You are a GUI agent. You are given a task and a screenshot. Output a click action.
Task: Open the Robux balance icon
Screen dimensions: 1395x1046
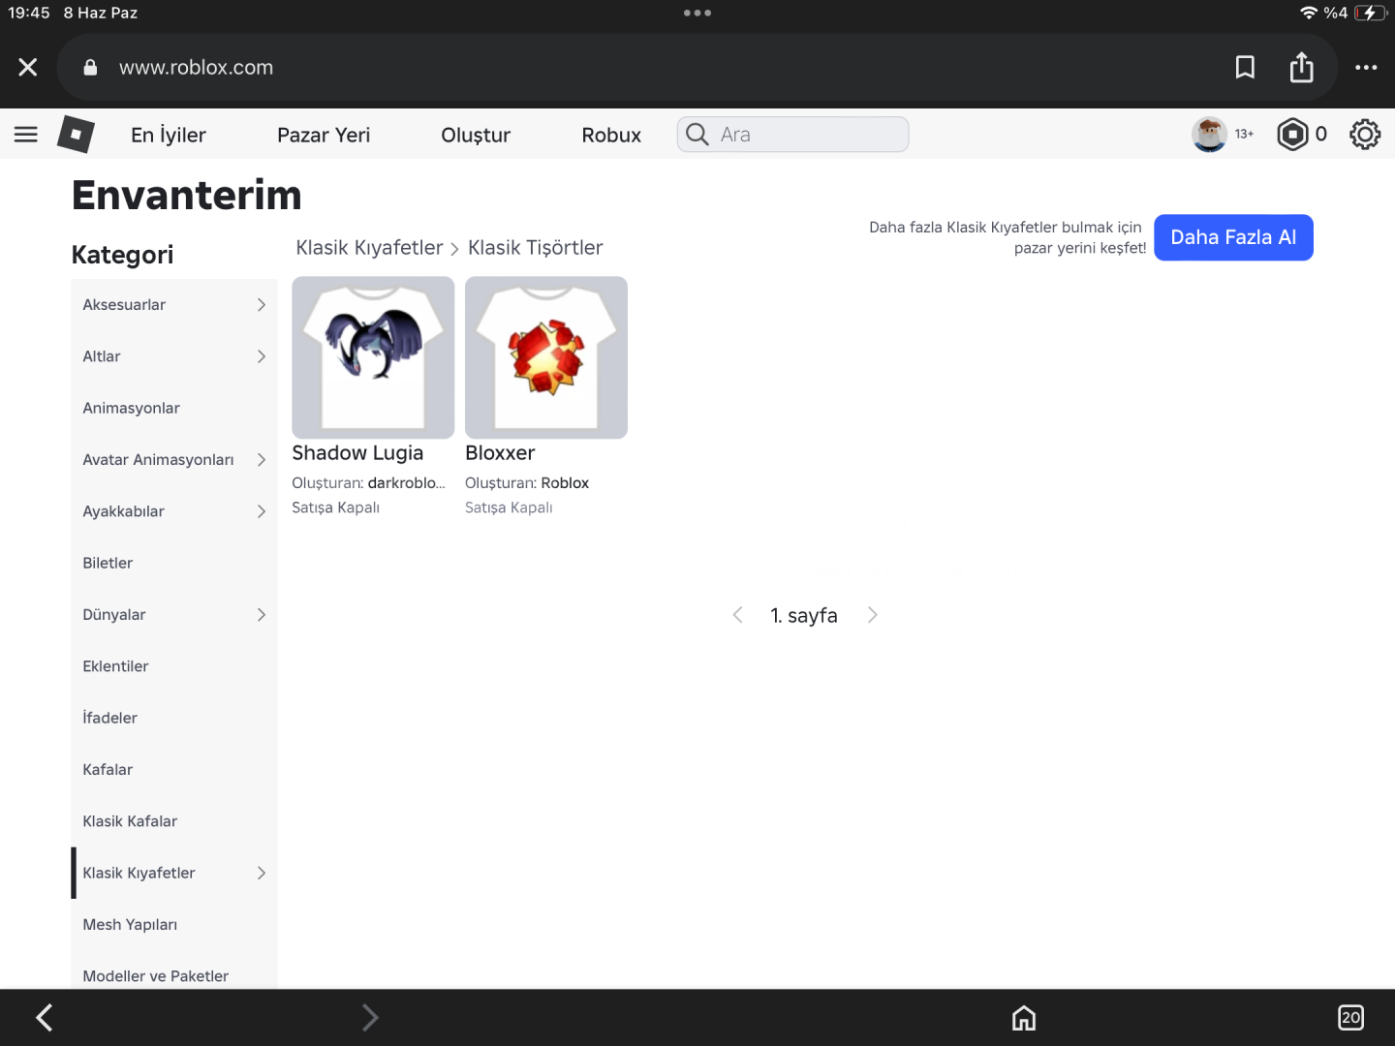pos(1292,135)
